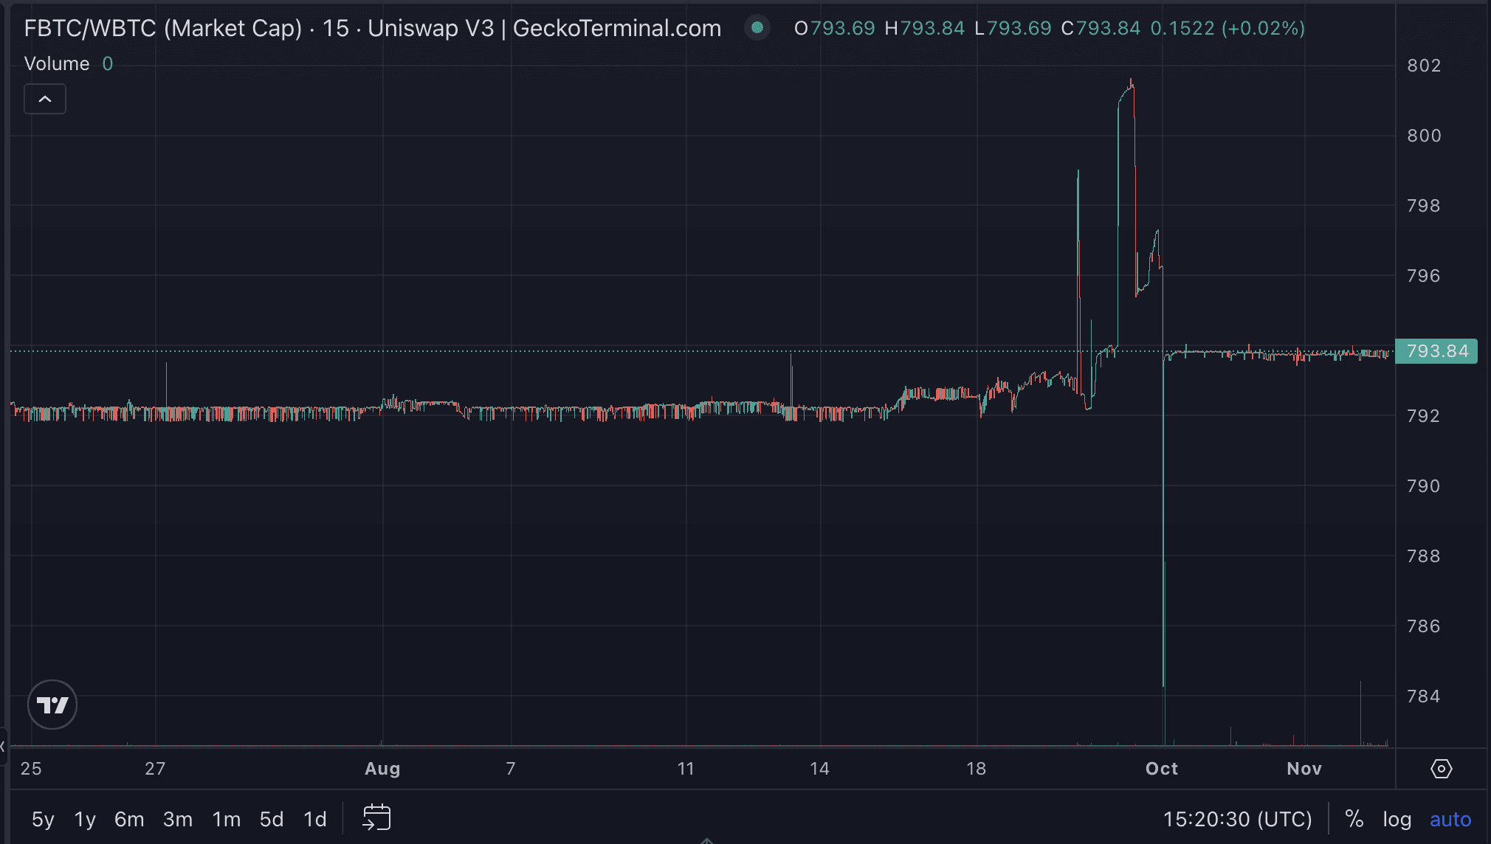1491x844 pixels.
Task: Click the TradingView logo icon
Action: pos(52,705)
